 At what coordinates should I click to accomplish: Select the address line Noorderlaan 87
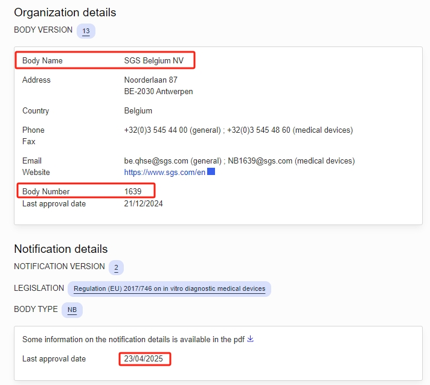(151, 80)
